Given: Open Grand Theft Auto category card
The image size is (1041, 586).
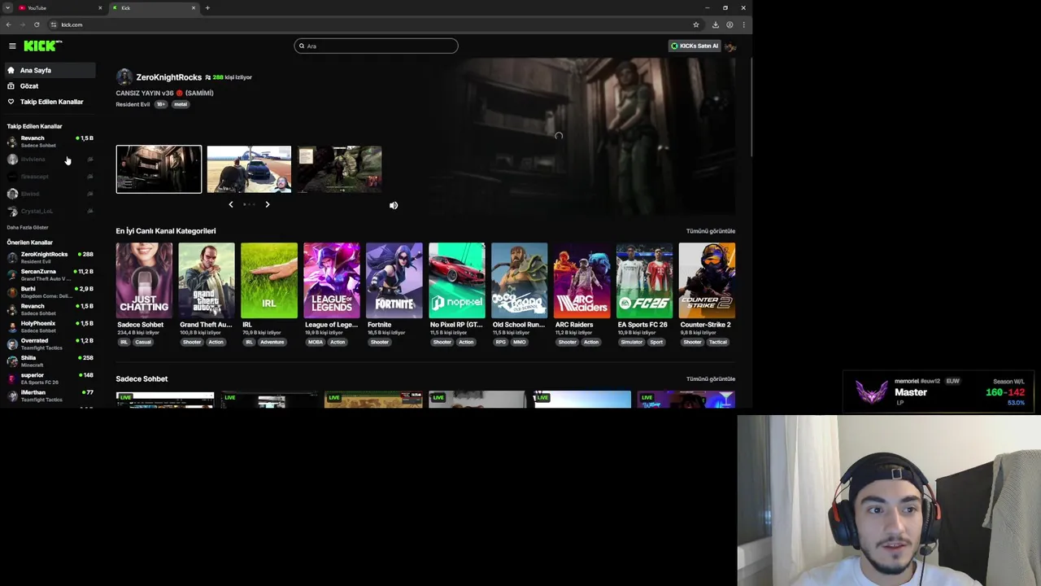Looking at the screenshot, I should pos(207,280).
